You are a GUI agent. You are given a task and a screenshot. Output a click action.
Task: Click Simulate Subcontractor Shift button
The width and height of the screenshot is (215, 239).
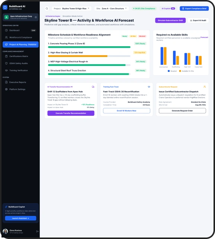tap(170, 20)
